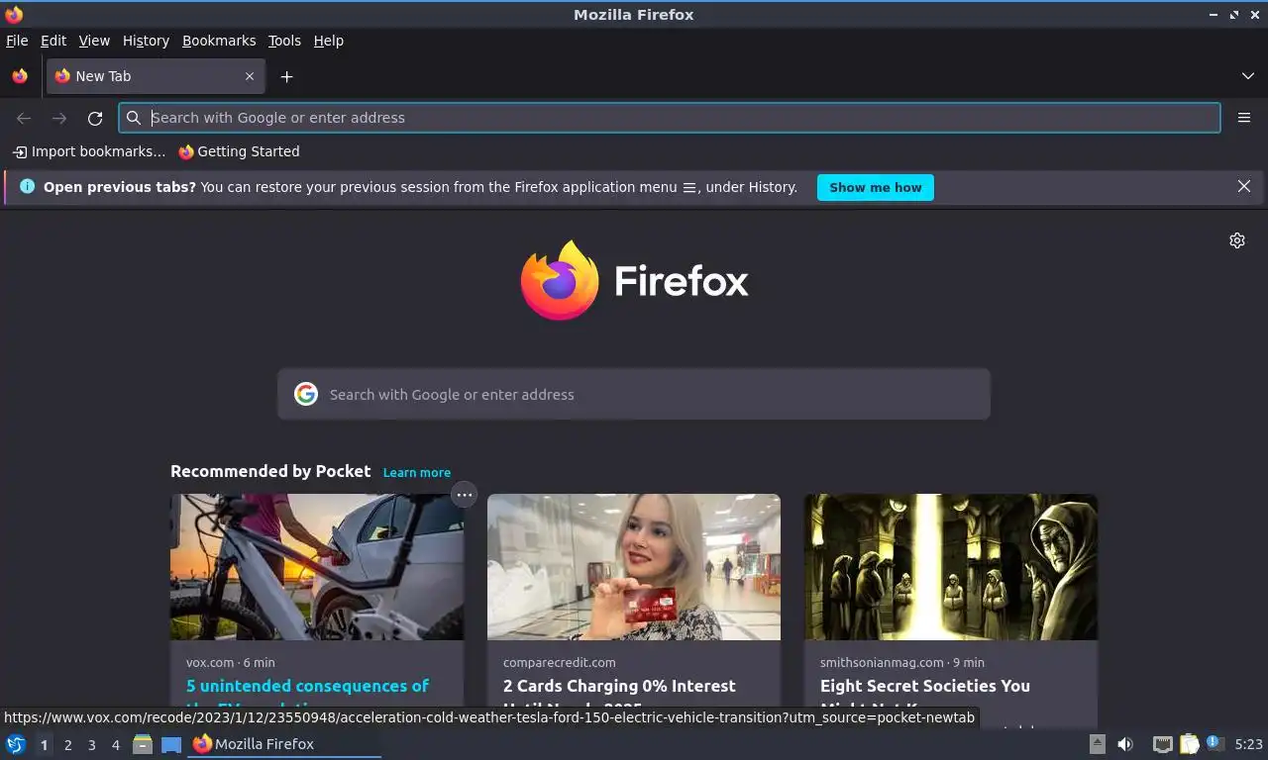Click 2 Cards Charging 0% Interest headline
This screenshot has width=1268, height=760.
click(619, 686)
